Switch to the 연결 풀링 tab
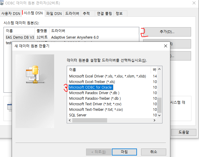 (104, 13)
